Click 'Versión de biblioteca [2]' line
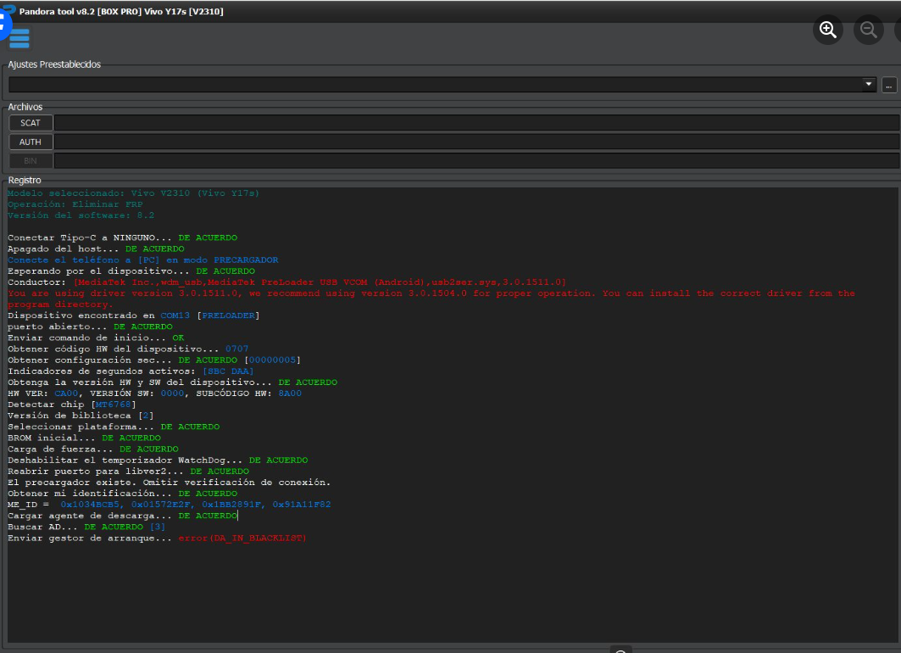 tap(81, 416)
